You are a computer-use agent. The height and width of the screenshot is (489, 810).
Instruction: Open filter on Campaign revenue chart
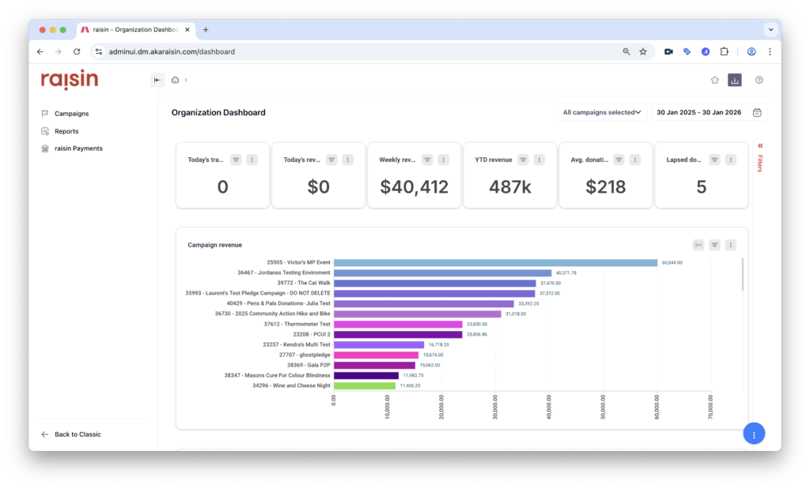tap(714, 245)
